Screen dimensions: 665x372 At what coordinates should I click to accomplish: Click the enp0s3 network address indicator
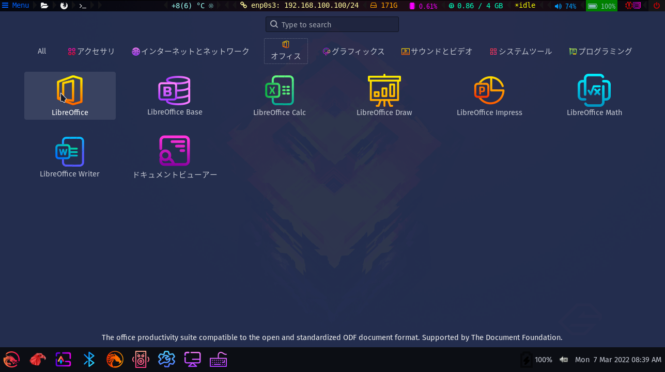tap(299, 6)
